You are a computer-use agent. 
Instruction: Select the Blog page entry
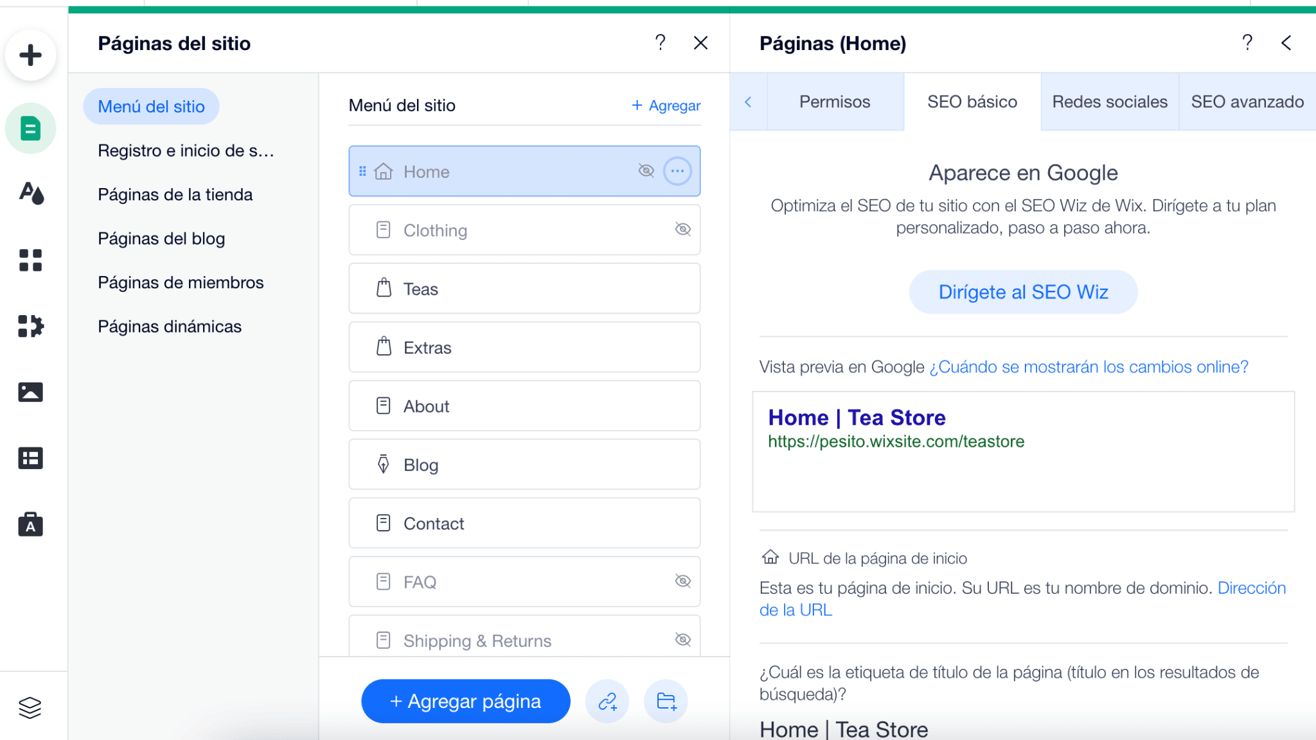(x=524, y=464)
